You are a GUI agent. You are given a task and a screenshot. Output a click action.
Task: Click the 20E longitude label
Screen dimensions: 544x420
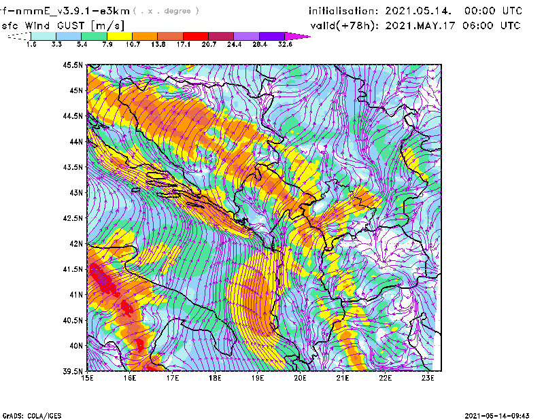pyautogui.click(x=300, y=378)
